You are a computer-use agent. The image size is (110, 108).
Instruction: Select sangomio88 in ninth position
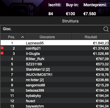pos(55,85)
